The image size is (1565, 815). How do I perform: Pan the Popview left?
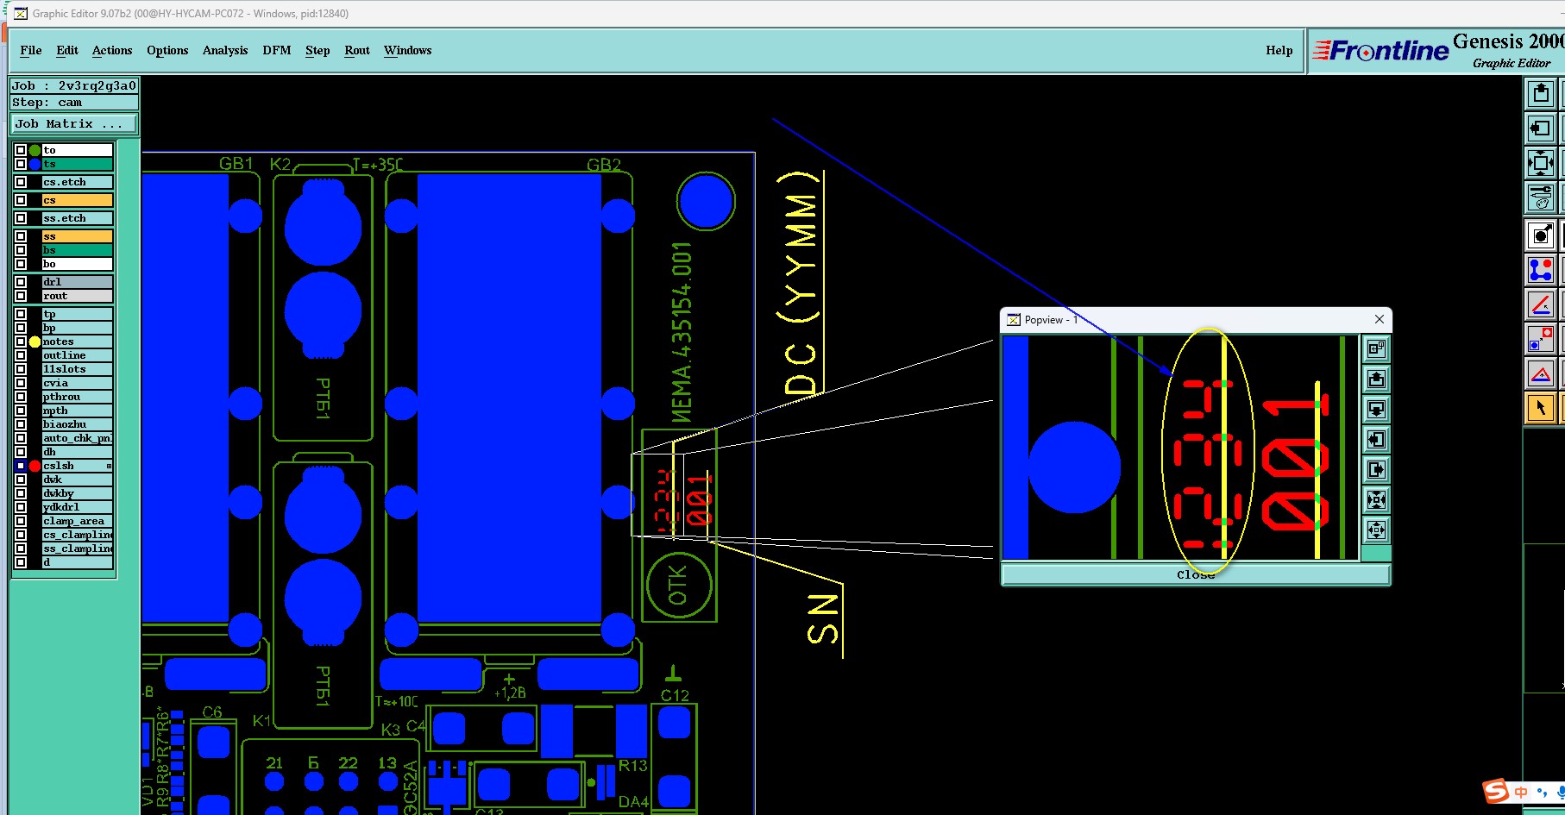point(1377,439)
